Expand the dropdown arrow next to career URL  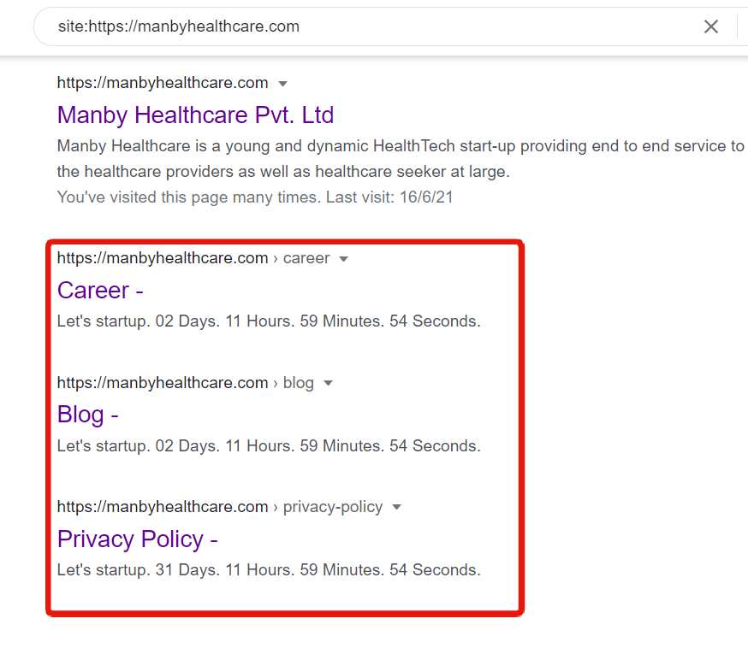click(x=343, y=259)
